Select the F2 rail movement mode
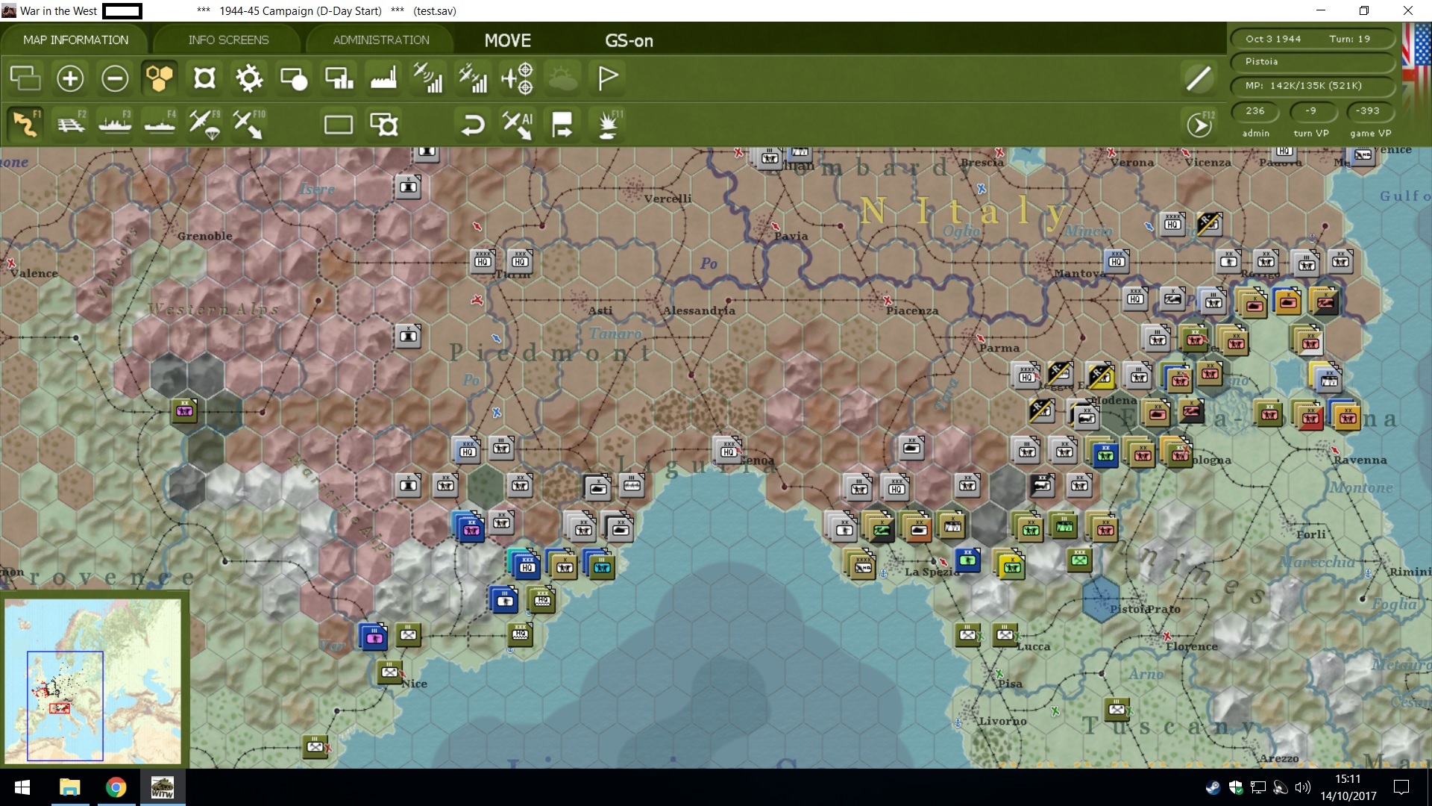 72,124
